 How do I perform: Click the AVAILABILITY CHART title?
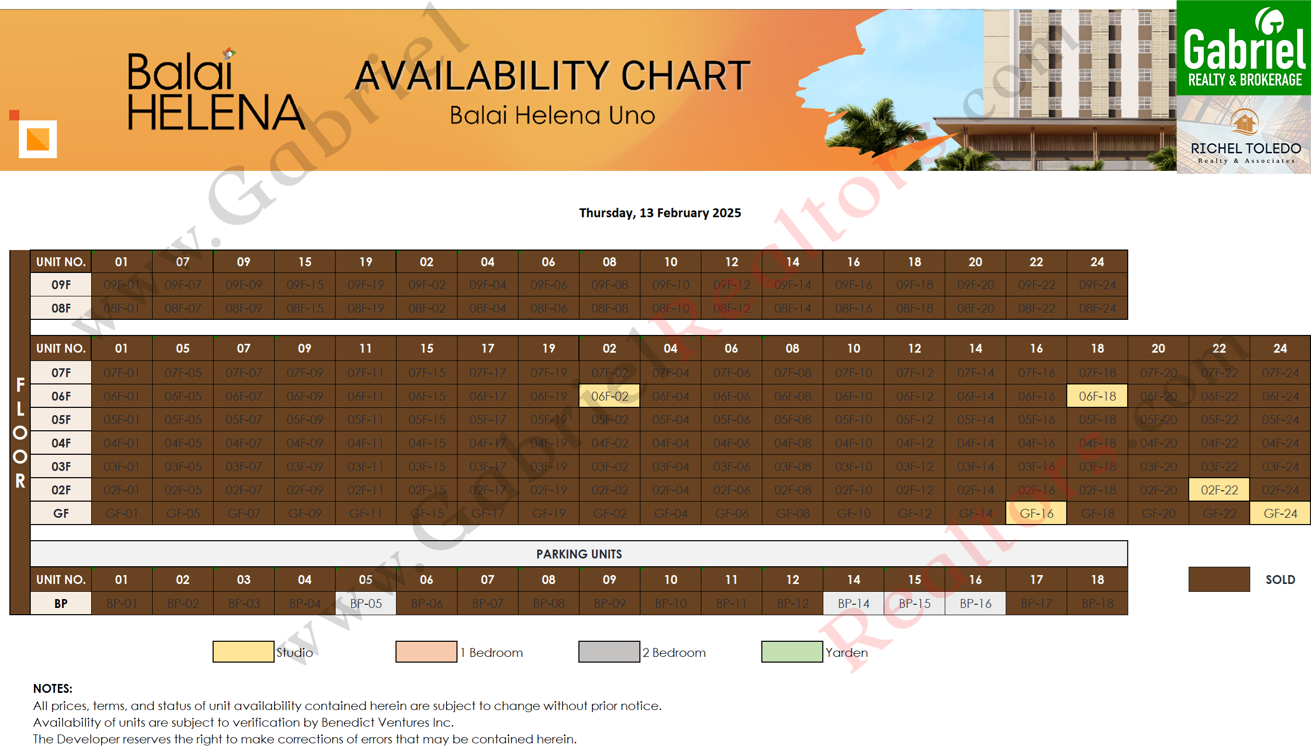[x=552, y=76]
